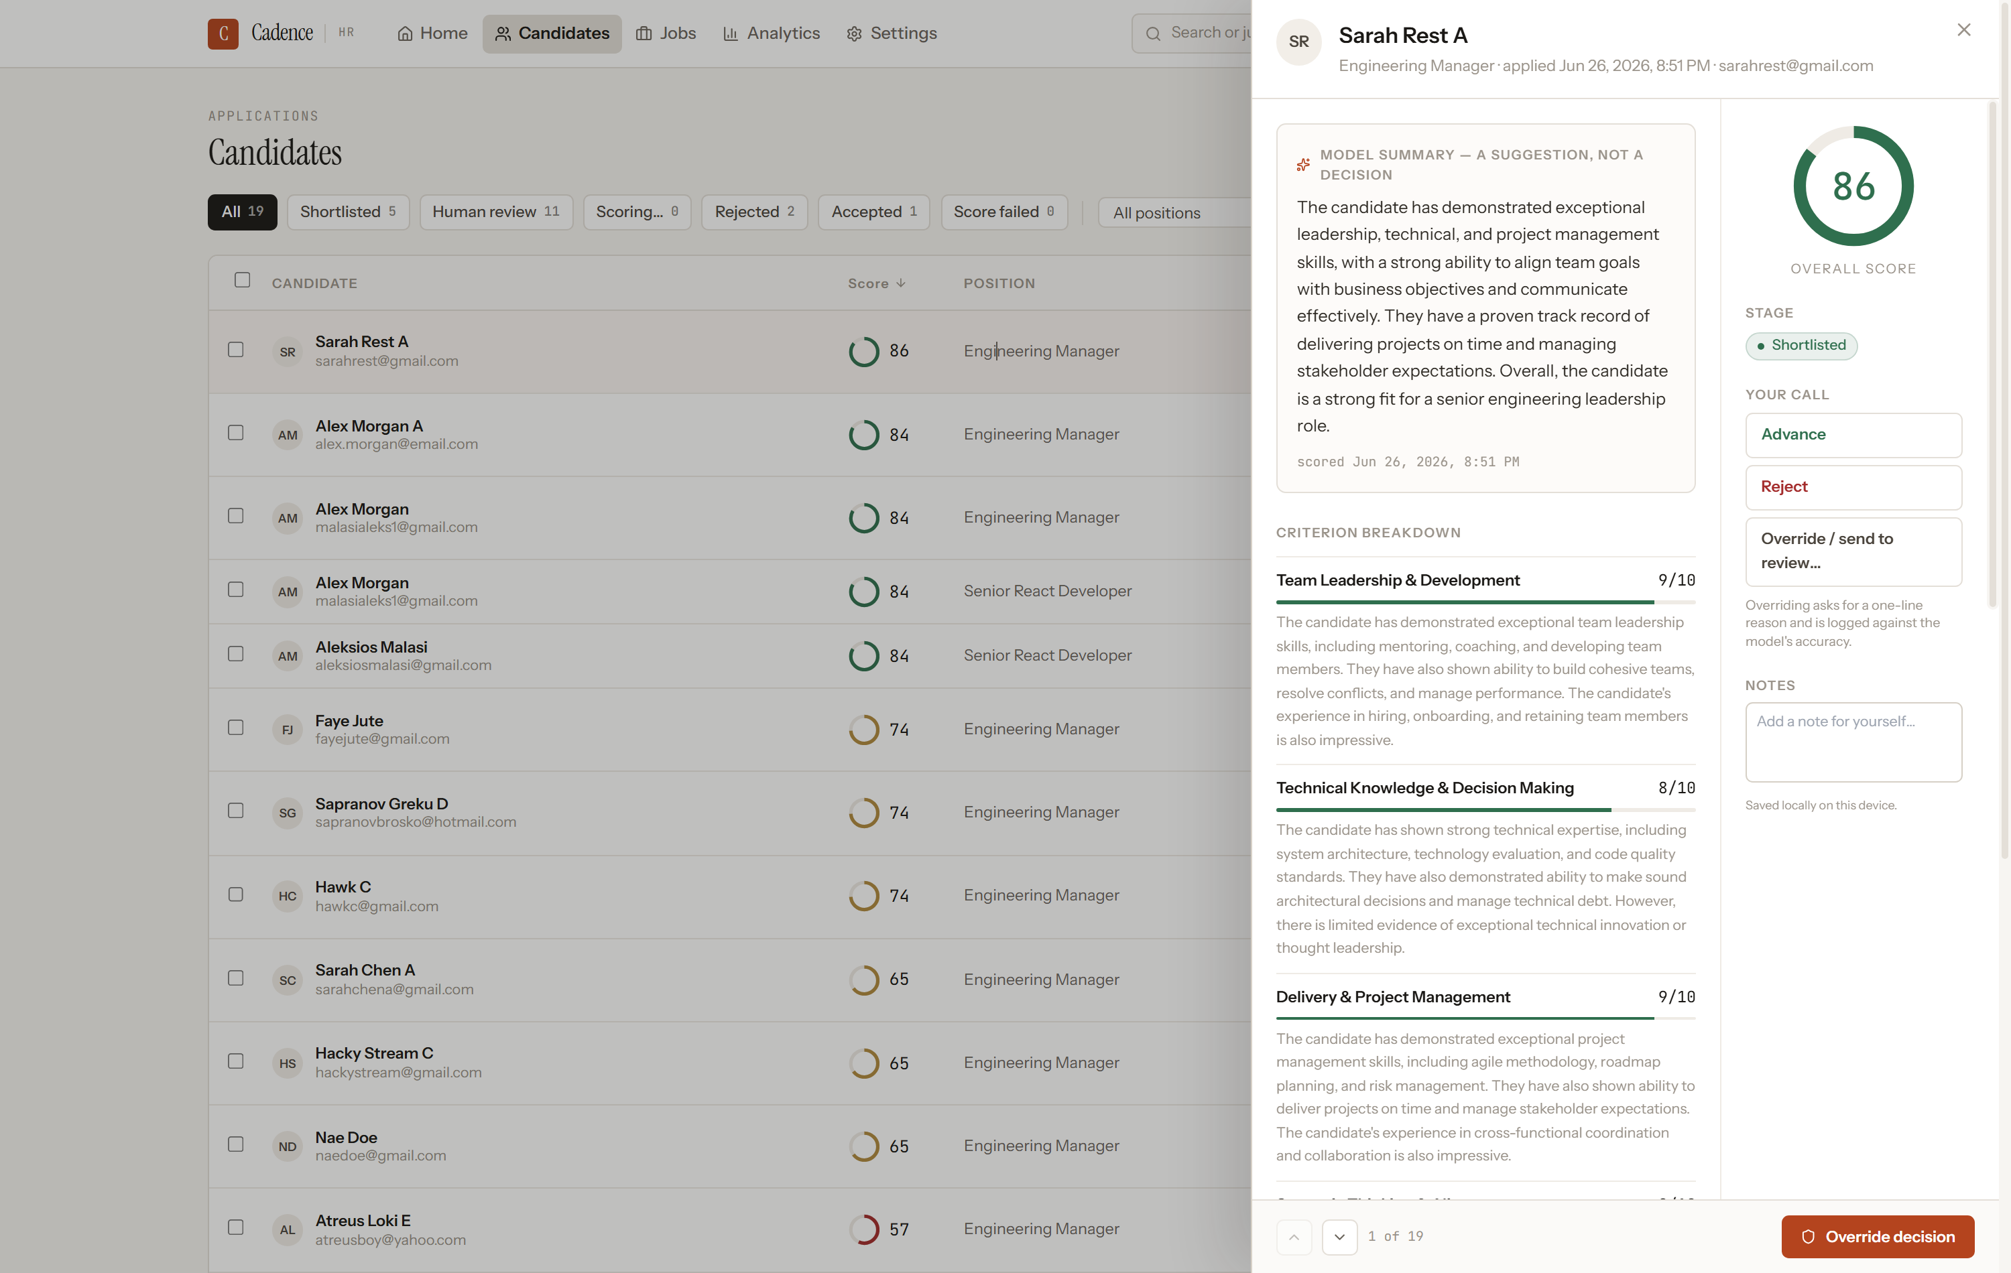Check the Sarah Rest A row checkbox
This screenshot has height=1273, width=2011.
click(235, 350)
